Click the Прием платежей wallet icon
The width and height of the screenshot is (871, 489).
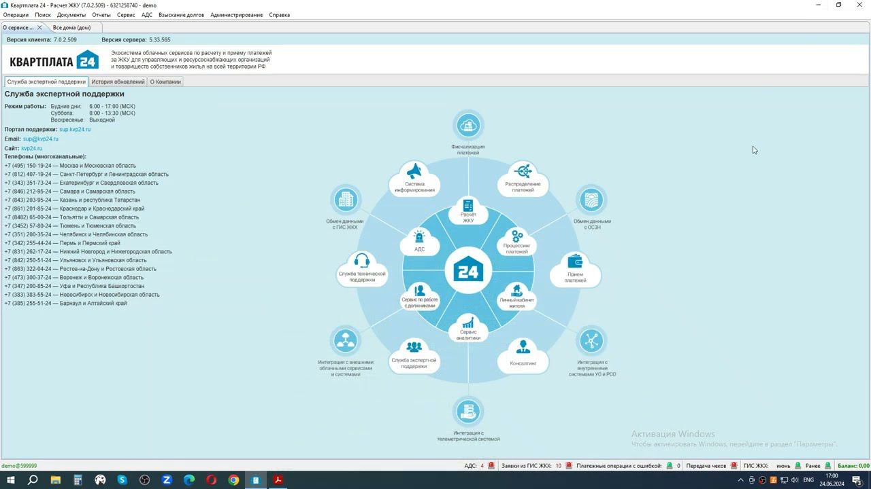click(575, 261)
